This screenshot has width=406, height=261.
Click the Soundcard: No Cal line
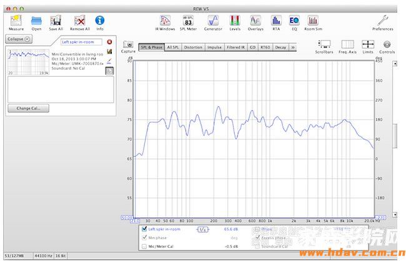tap(68, 68)
